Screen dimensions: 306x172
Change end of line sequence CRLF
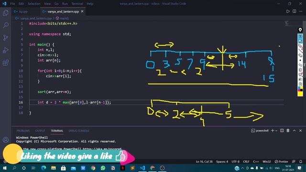(x=246, y=161)
